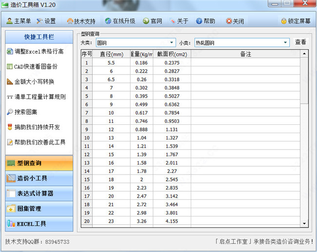The width and height of the screenshot is (317, 252).
Task: Click the 帮助 help icon
Action: pyautogui.click(x=199, y=21)
